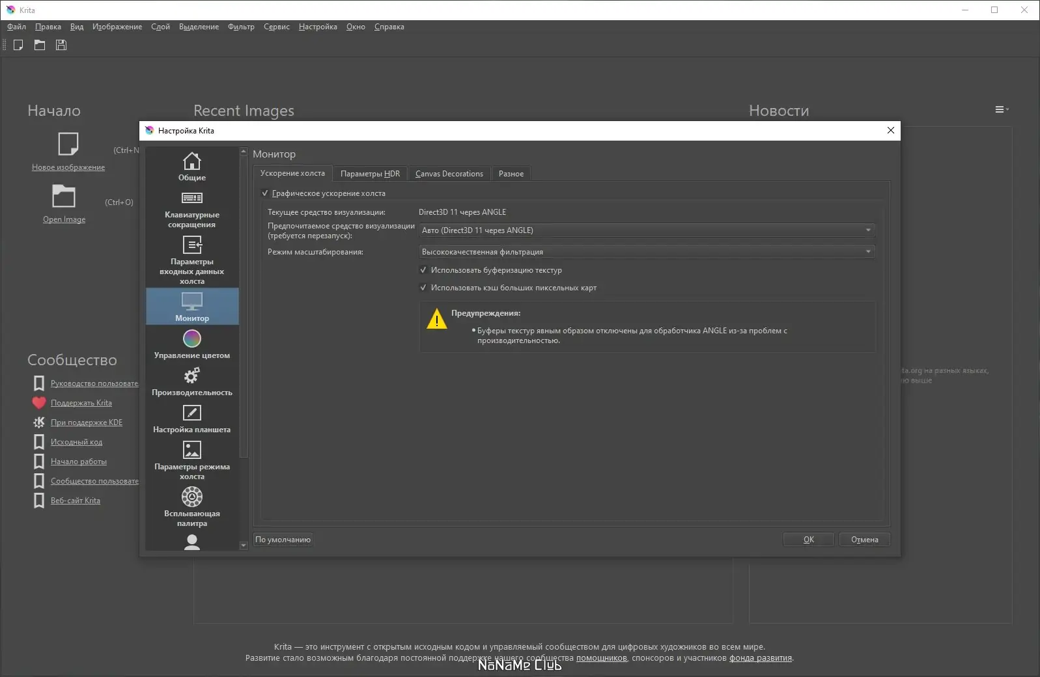Image resolution: width=1040 pixels, height=677 pixels.
Task: Select the user profile icon in the settings sidebar
Action: tap(192, 542)
